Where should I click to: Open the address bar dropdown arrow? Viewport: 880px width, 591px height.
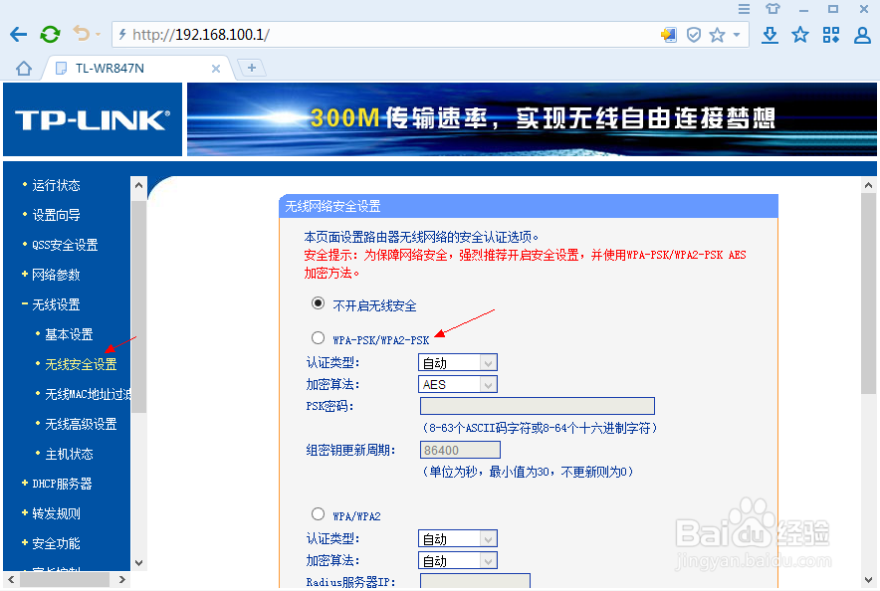737,35
